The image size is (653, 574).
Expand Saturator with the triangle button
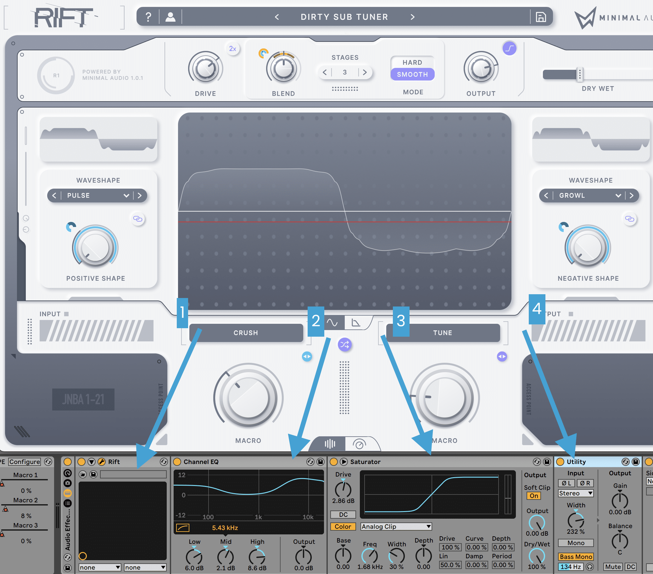(x=344, y=462)
